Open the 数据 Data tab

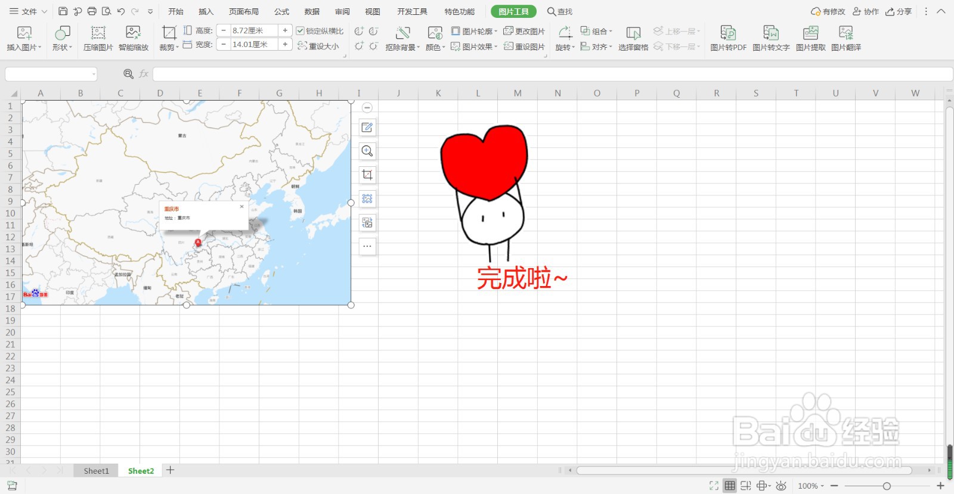click(x=312, y=11)
